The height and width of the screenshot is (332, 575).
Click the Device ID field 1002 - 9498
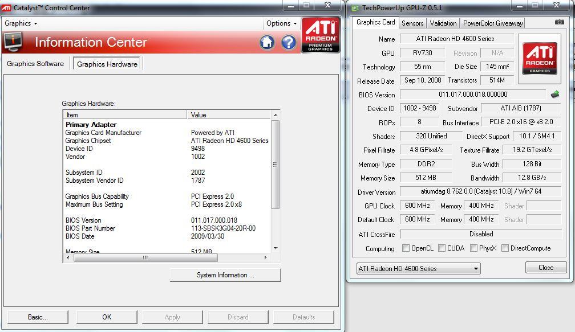point(419,108)
